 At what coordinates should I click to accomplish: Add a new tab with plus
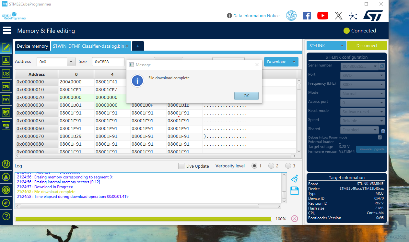point(138,46)
